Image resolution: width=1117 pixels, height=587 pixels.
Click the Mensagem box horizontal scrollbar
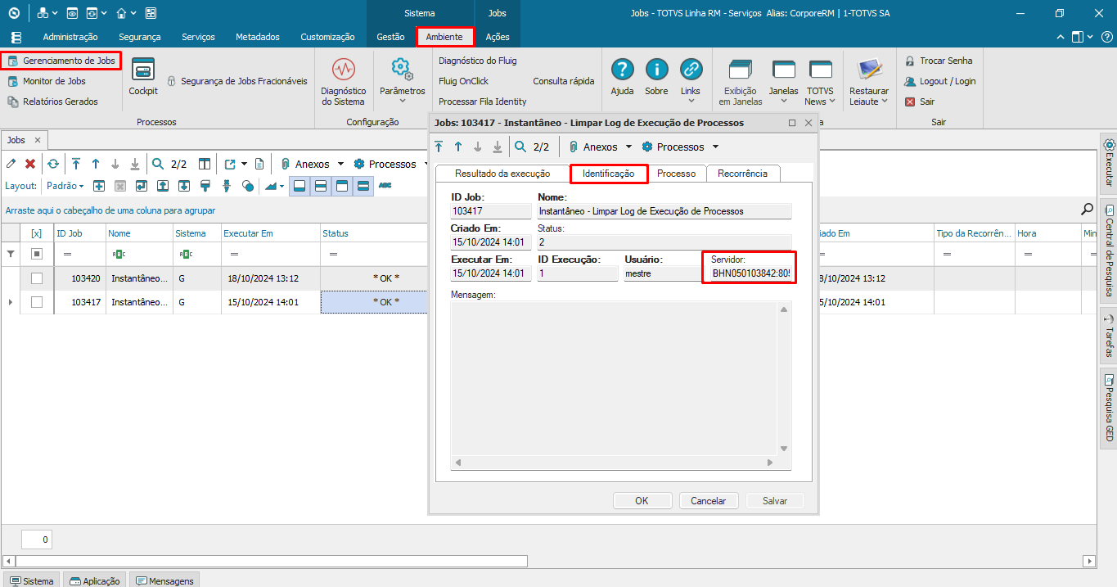coord(614,463)
